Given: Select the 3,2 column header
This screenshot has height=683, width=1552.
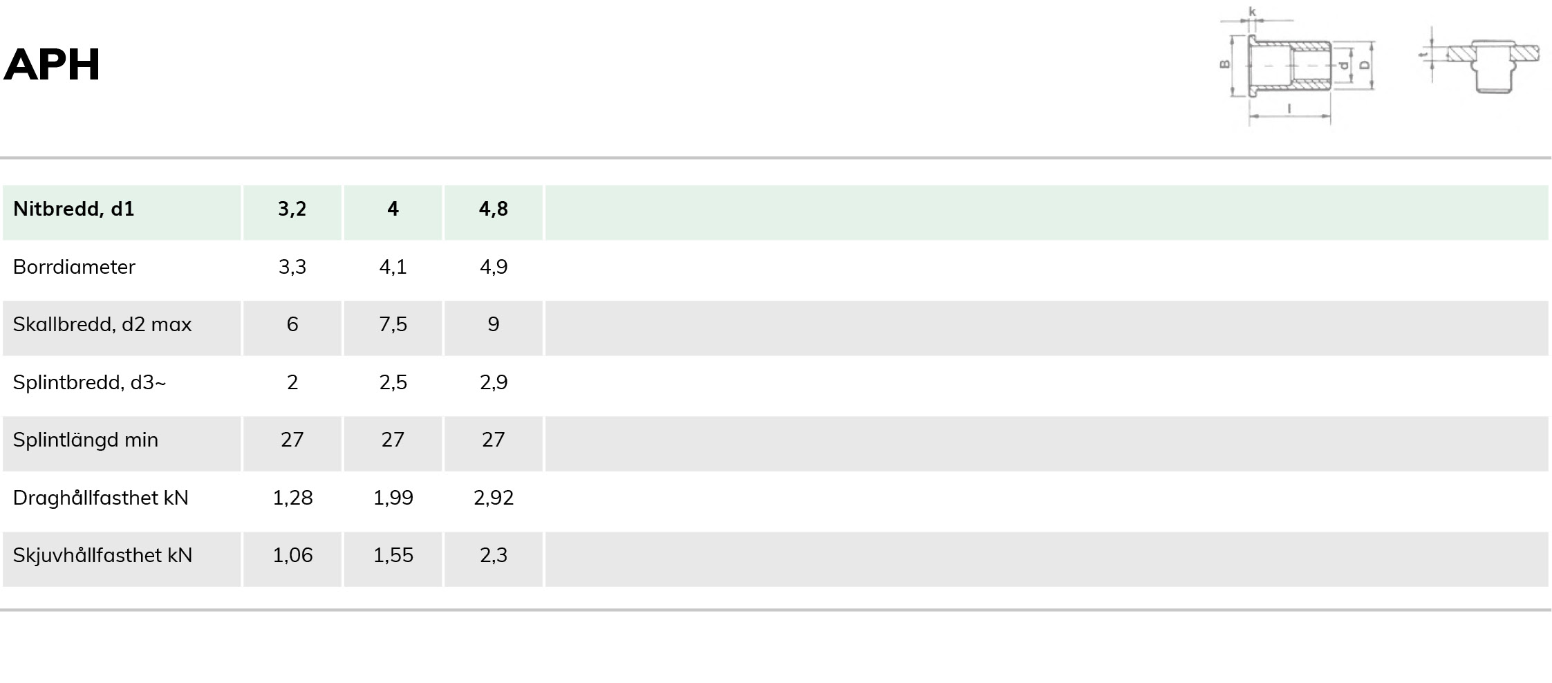Looking at the screenshot, I should point(292,212).
